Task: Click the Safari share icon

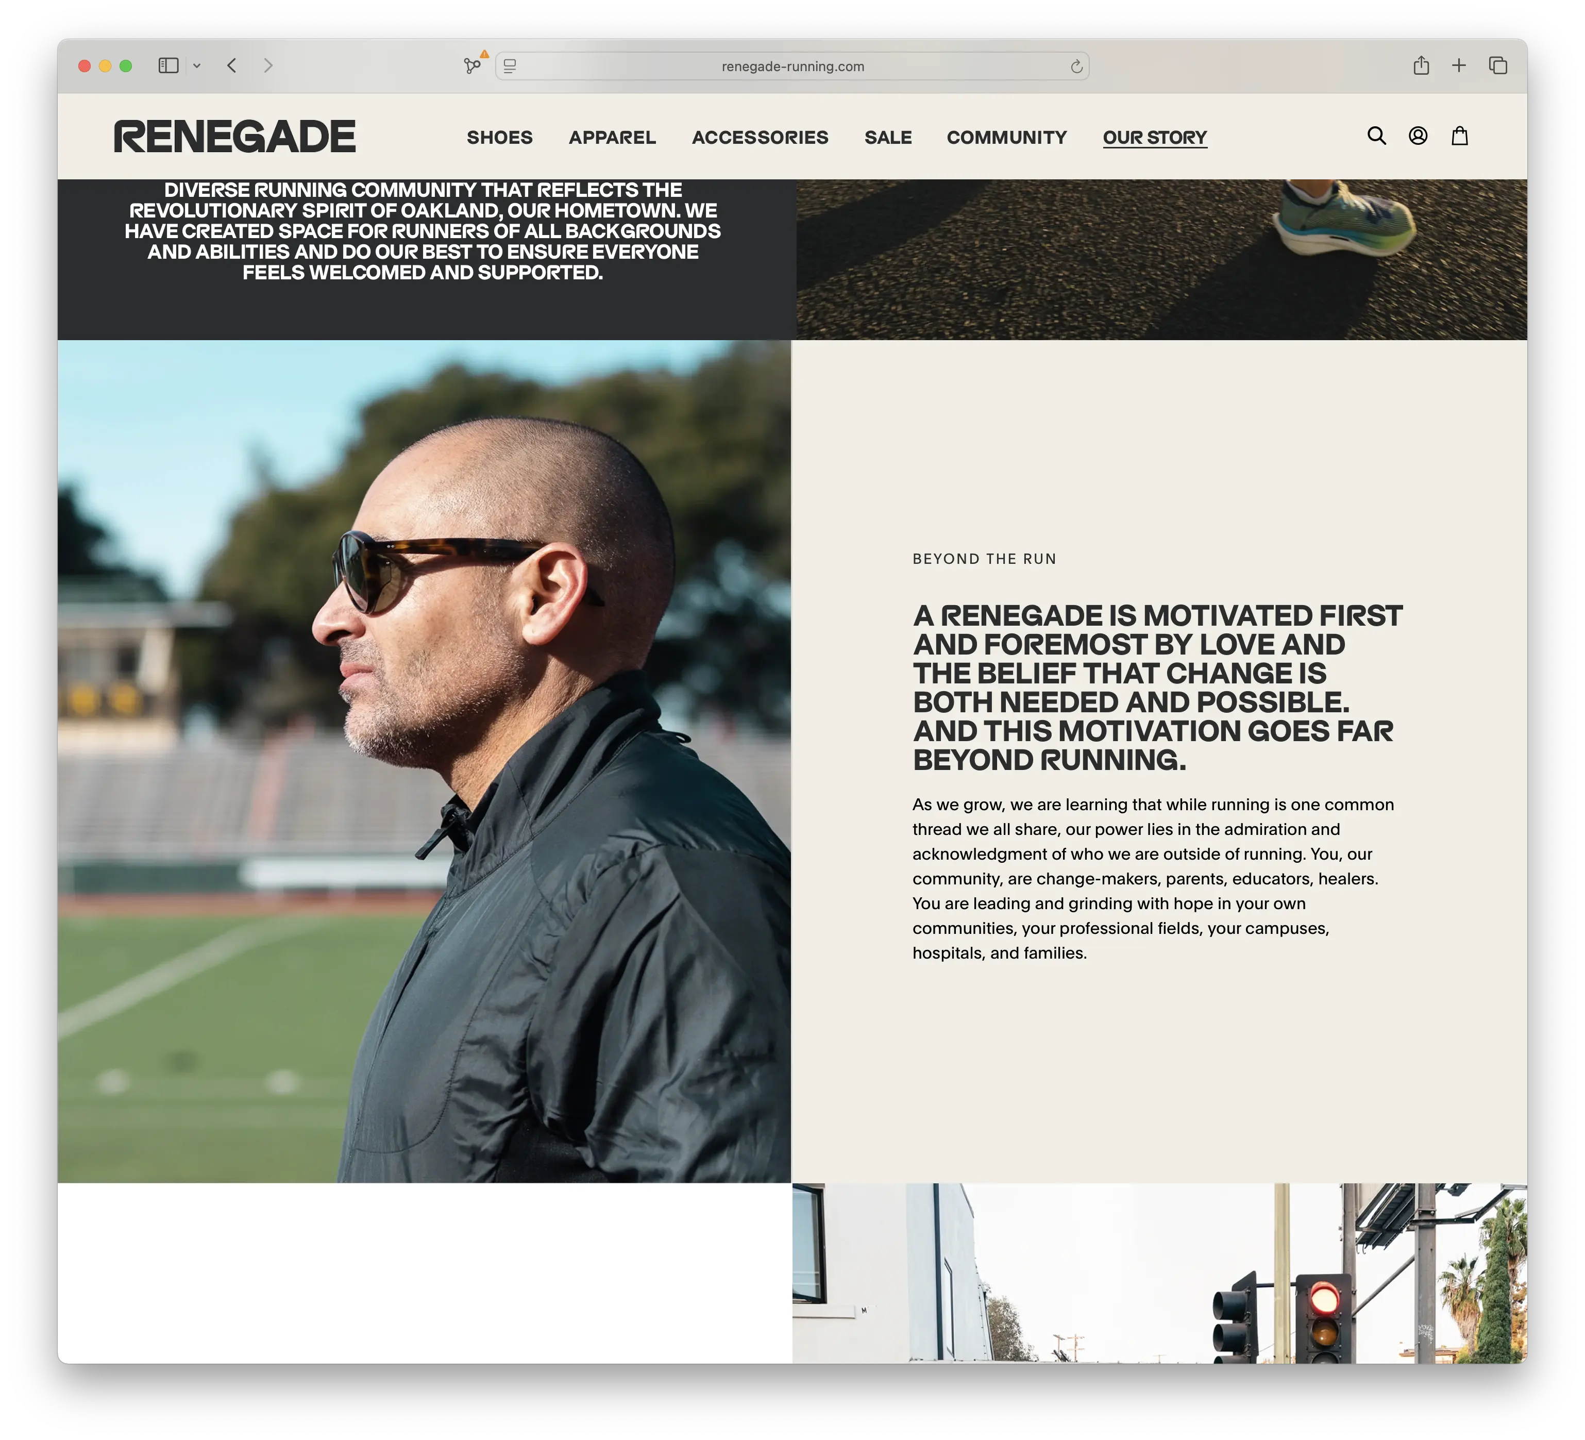Action: pos(1421,65)
